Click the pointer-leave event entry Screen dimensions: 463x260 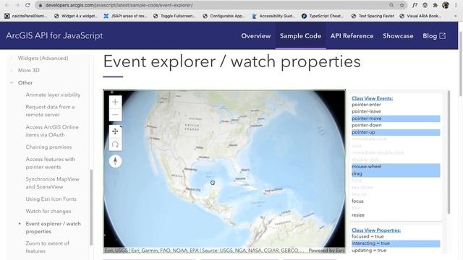click(366, 111)
